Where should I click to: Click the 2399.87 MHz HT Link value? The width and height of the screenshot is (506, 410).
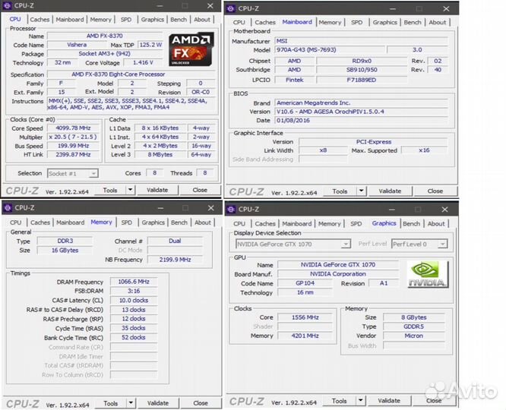(73, 155)
